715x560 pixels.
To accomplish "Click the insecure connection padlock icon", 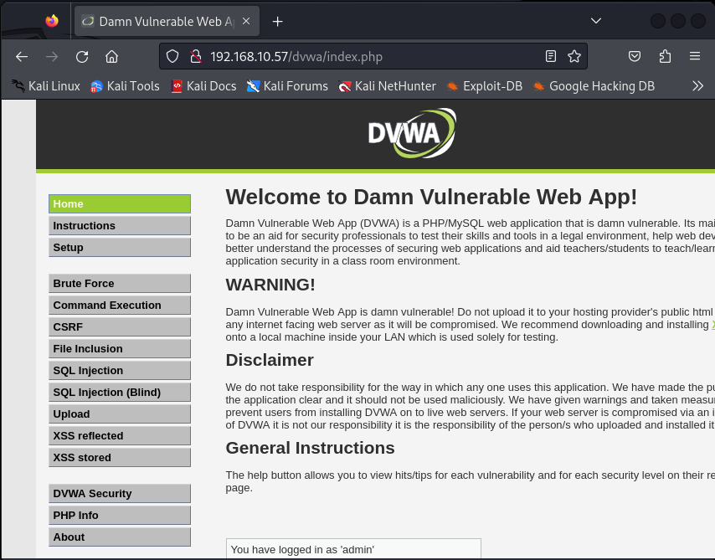I will [x=196, y=57].
